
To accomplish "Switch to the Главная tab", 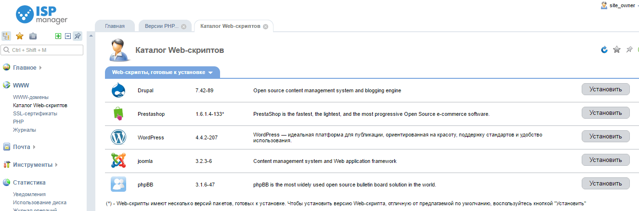I will click(x=115, y=26).
